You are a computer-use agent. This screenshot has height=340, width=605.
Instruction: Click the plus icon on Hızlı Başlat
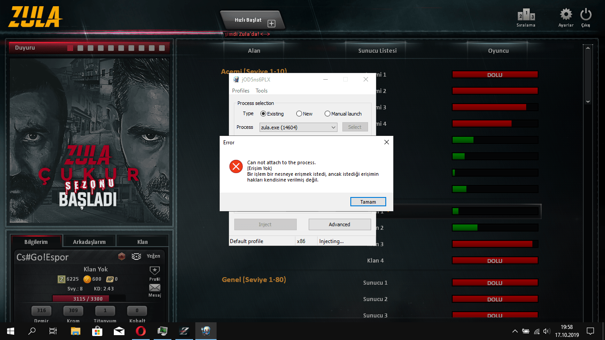pos(271,23)
